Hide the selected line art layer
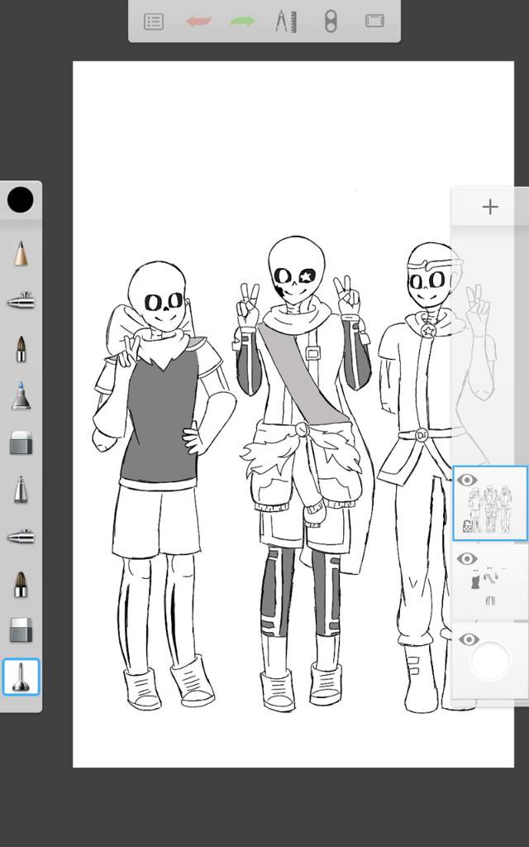Viewport: 529px width, 847px height. 468,480
